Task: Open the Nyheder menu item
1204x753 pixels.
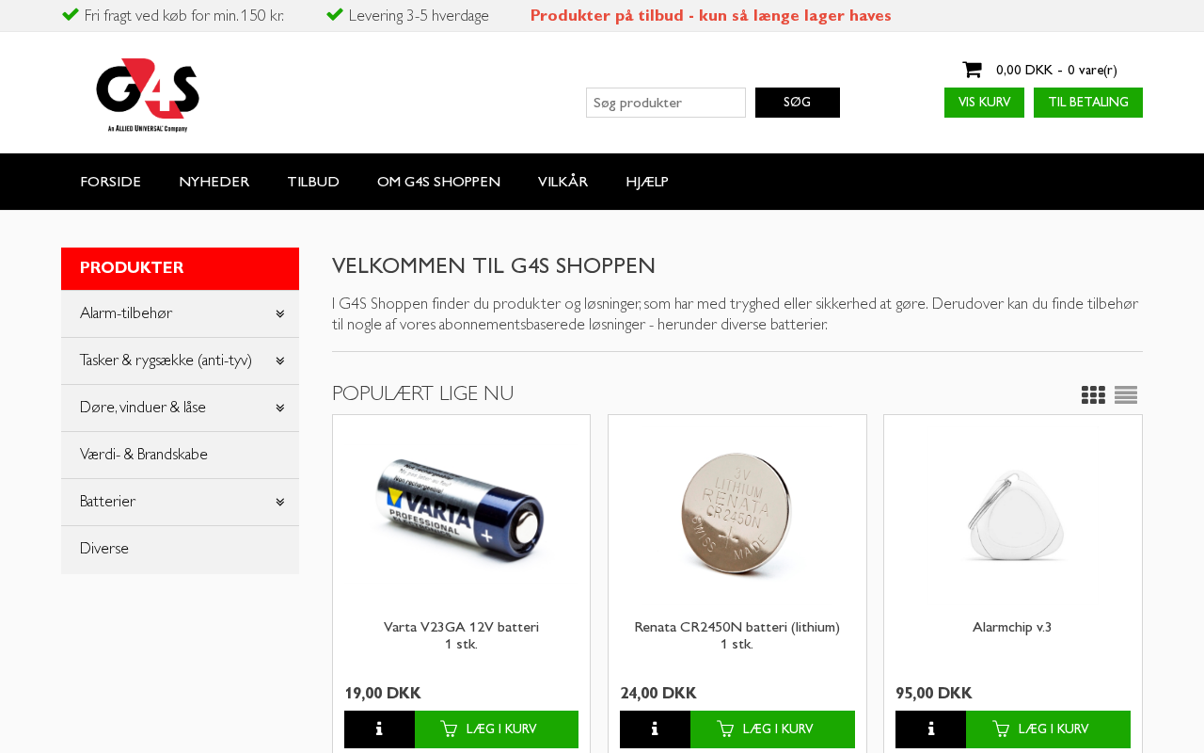Action: coord(214,182)
